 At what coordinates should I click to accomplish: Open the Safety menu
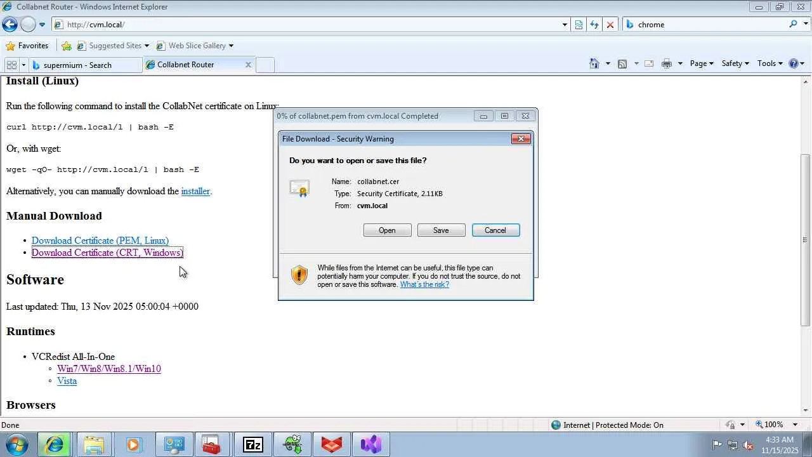(735, 63)
